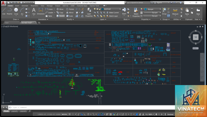Open the Express Tools tab
This screenshot has height=117, width=207.
[94, 6]
